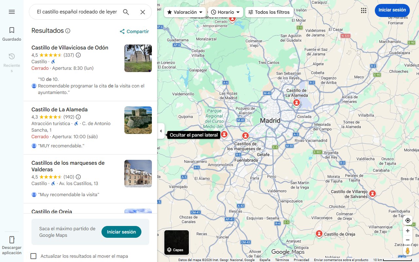Open the Valoración filter dropdown
This screenshot has height=262, width=419.
pyautogui.click(x=185, y=12)
